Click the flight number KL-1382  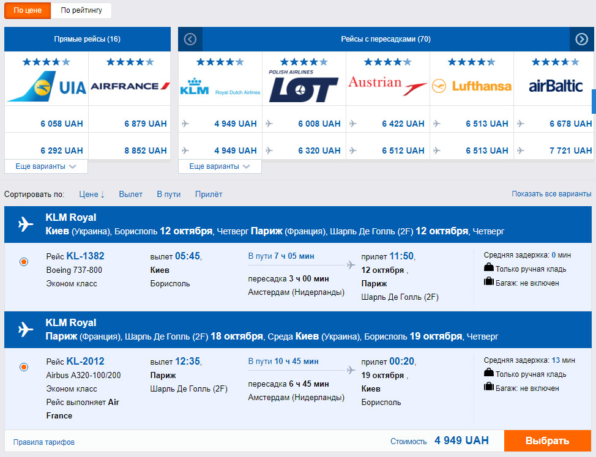(86, 256)
